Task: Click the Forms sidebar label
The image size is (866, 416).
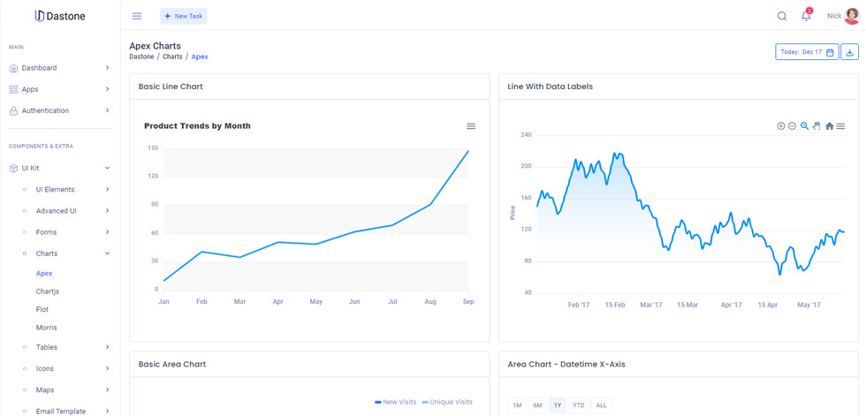Action: click(46, 232)
